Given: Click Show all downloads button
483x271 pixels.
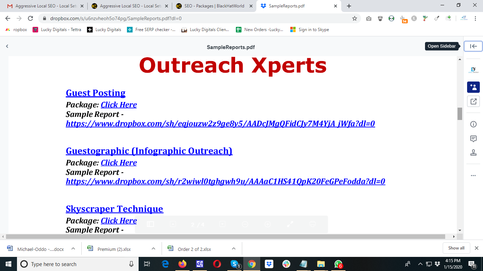Looking at the screenshot, I should pos(456,248).
